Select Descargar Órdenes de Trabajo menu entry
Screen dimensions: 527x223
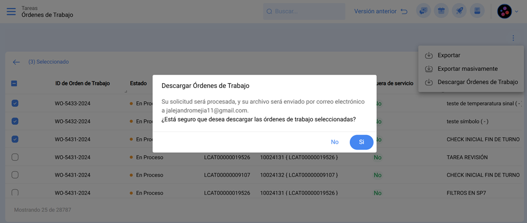pos(477,82)
